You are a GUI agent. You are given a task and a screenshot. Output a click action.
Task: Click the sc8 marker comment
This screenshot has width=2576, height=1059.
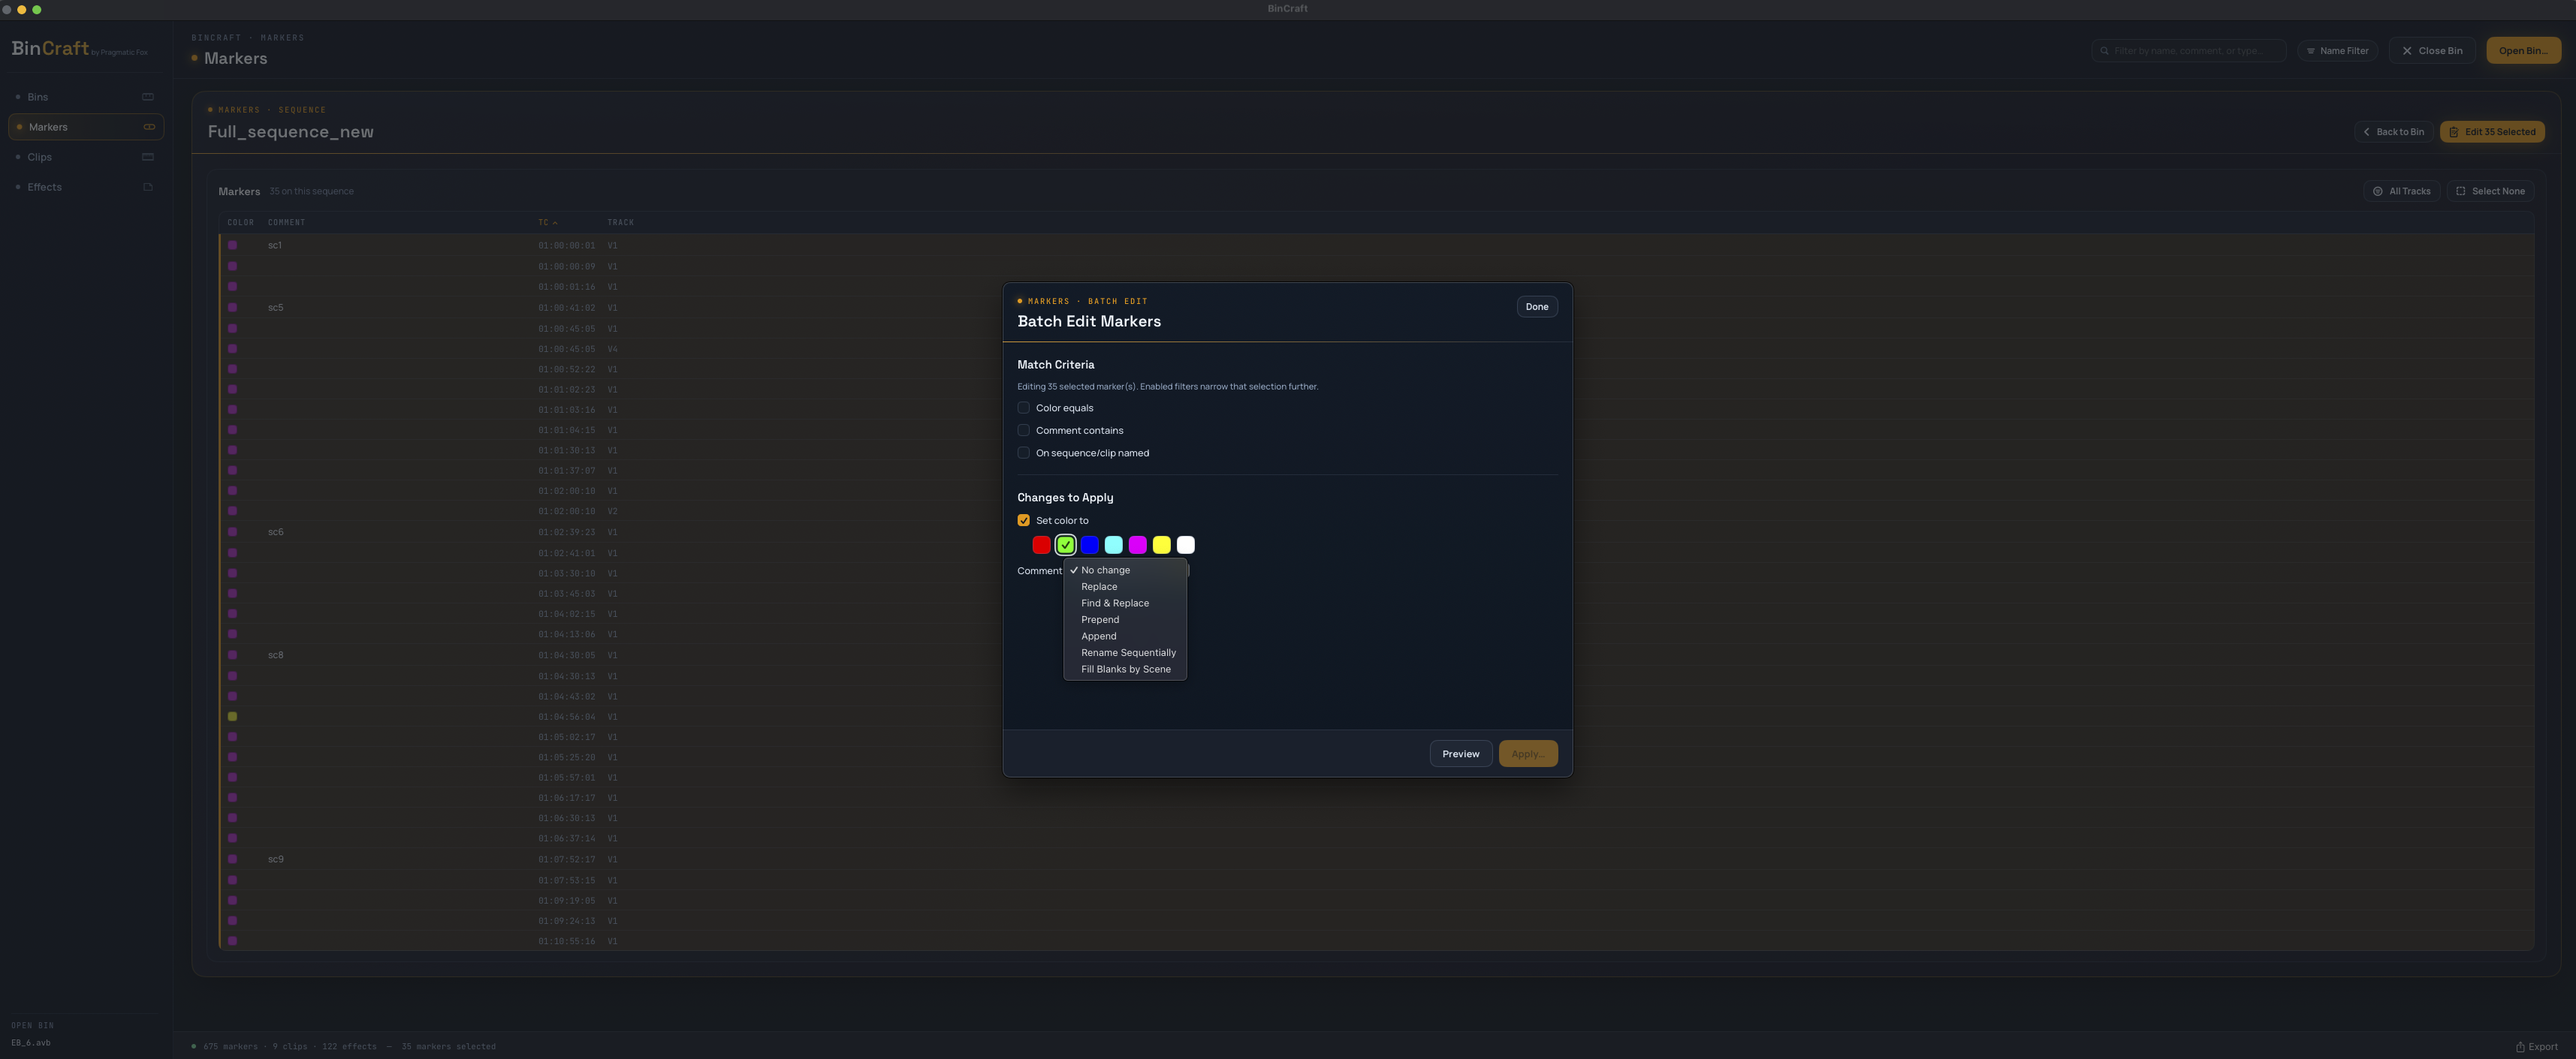coord(275,655)
